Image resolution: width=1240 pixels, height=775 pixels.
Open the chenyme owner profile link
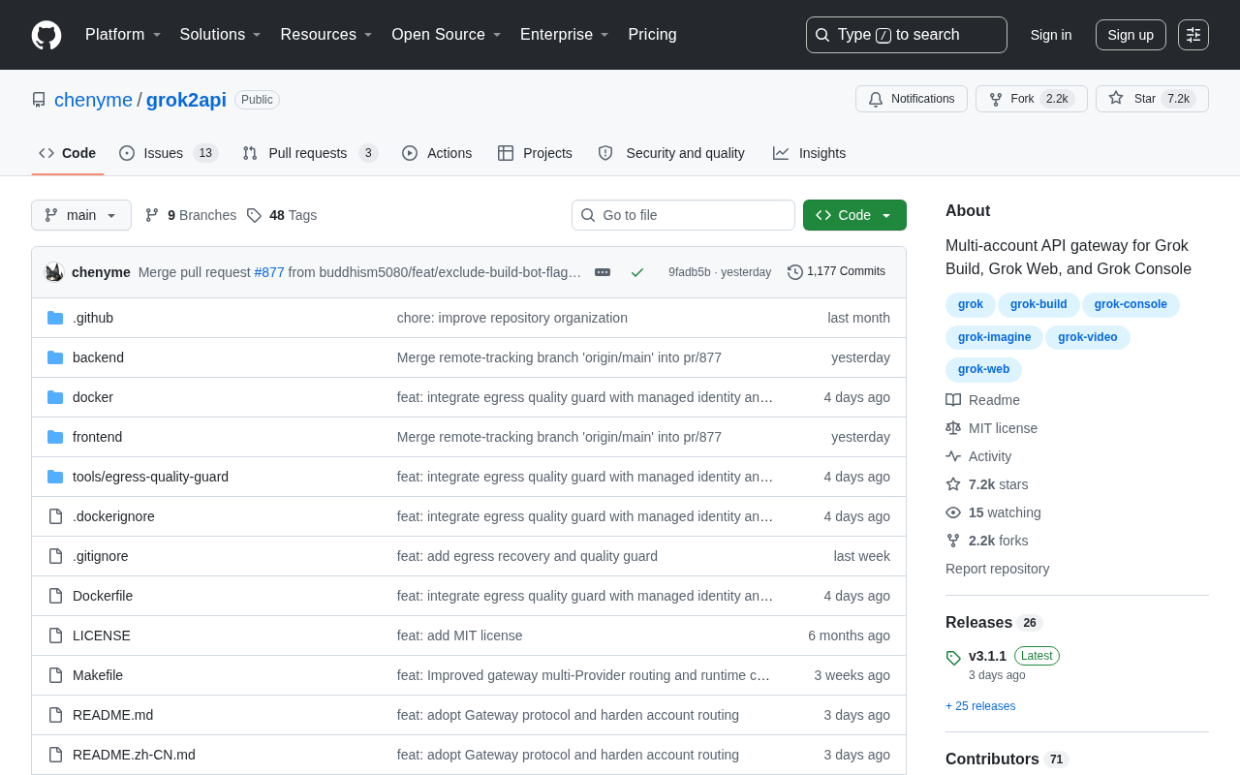[93, 100]
